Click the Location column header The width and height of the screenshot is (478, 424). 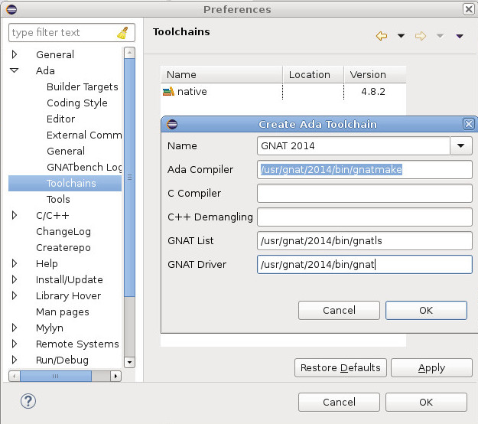[x=314, y=75]
